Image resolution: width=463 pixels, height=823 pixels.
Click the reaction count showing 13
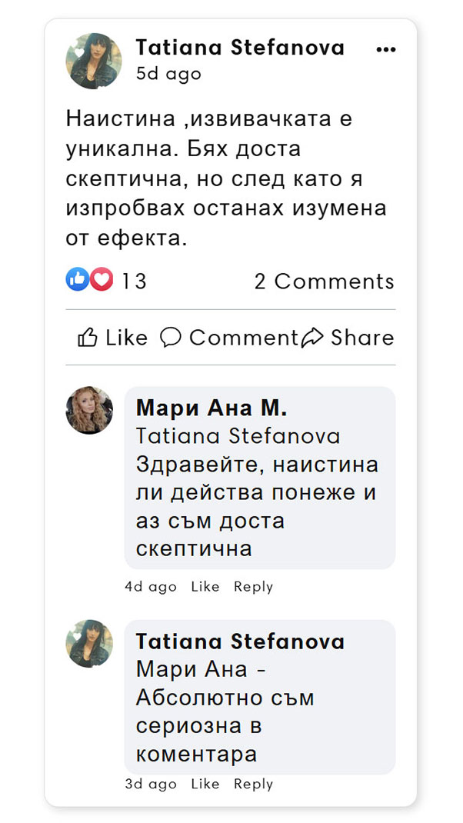click(133, 281)
